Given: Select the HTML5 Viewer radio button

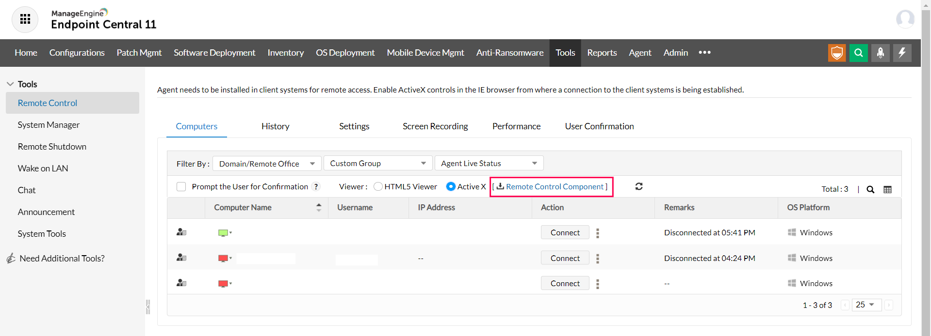Looking at the screenshot, I should coord(378,187).
